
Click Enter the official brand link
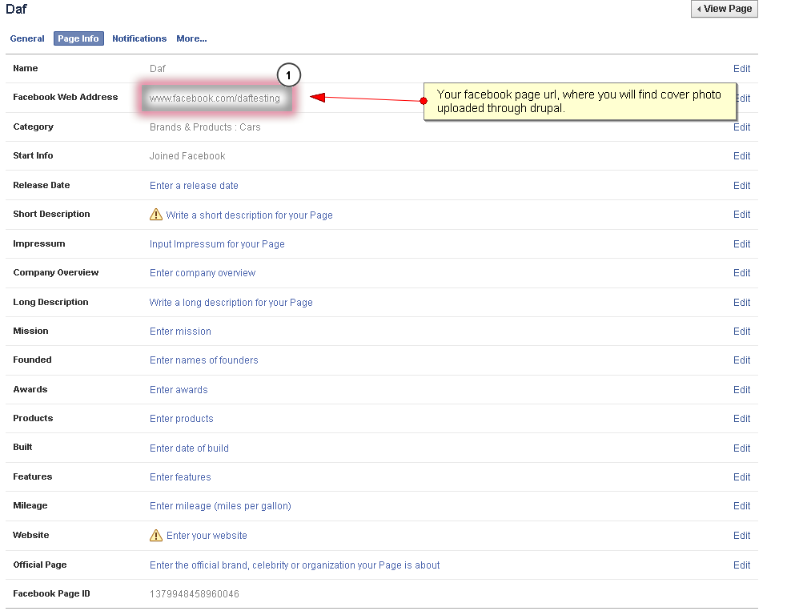[295, 565]
